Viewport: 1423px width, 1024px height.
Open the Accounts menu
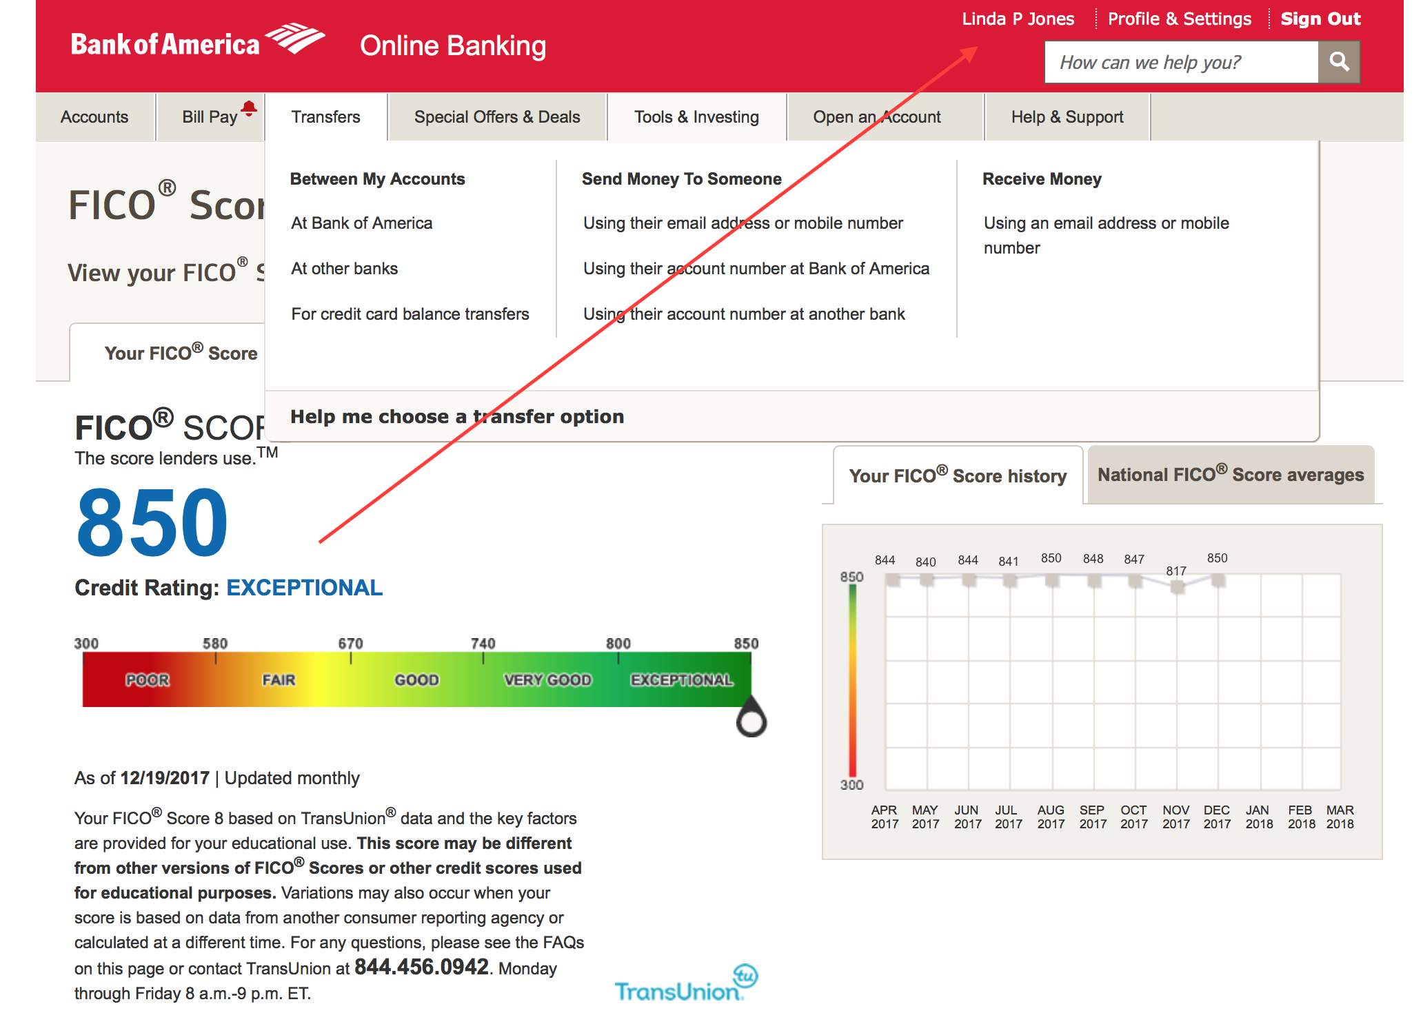click(x=94, y=117)
